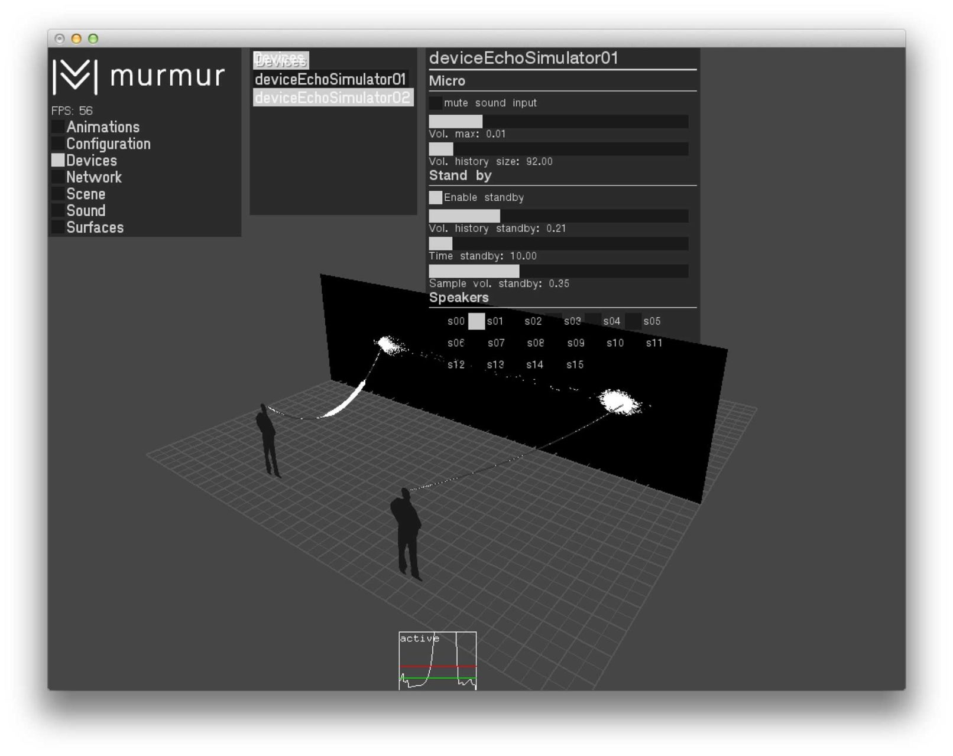This screenshot has height=756, width=953.
Task: Click the murmur logo icon
Action: [74, 76]
